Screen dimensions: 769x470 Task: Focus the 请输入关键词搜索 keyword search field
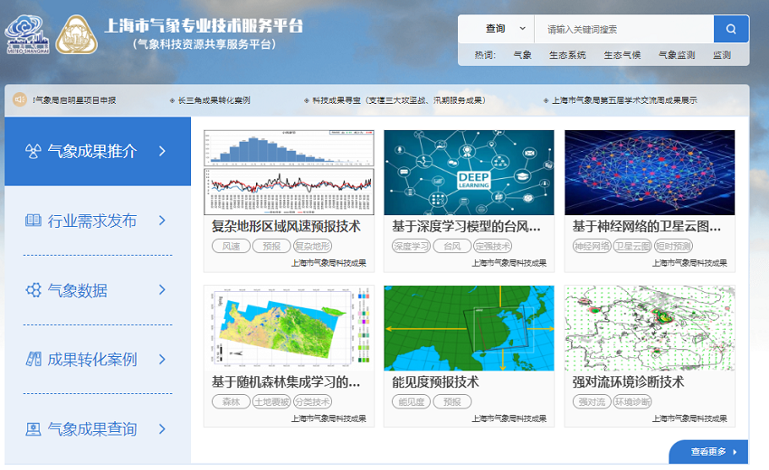[624, 29]
